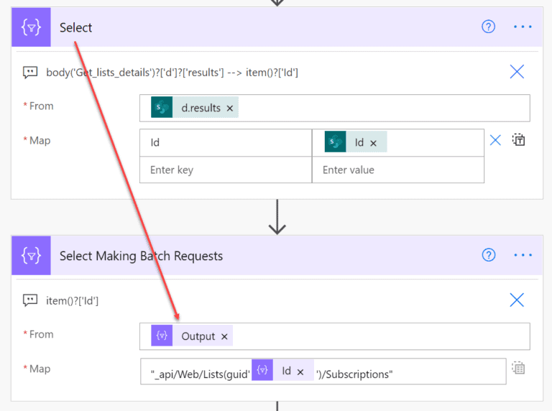Click the Enter key field

226,170
